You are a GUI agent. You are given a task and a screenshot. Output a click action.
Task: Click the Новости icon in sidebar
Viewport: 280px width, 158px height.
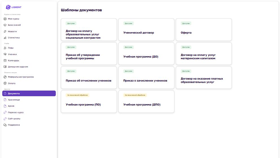[x=5, y=32]
